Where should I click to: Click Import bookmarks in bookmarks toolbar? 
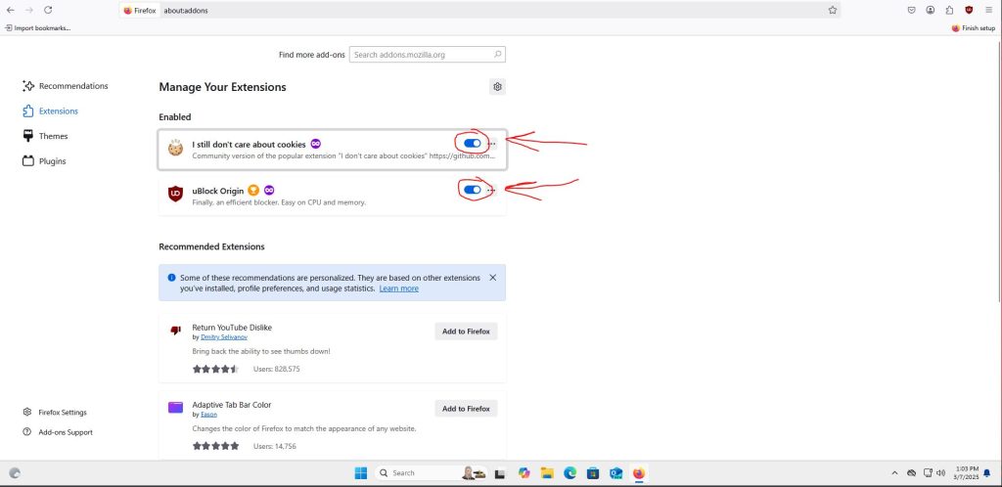pyautogui.click(x=37, y=28)
